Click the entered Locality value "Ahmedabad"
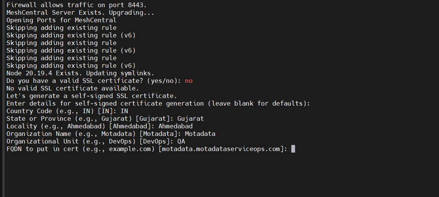Image resolution: width=439 pixels, height=197 pixels. (176, 126)
